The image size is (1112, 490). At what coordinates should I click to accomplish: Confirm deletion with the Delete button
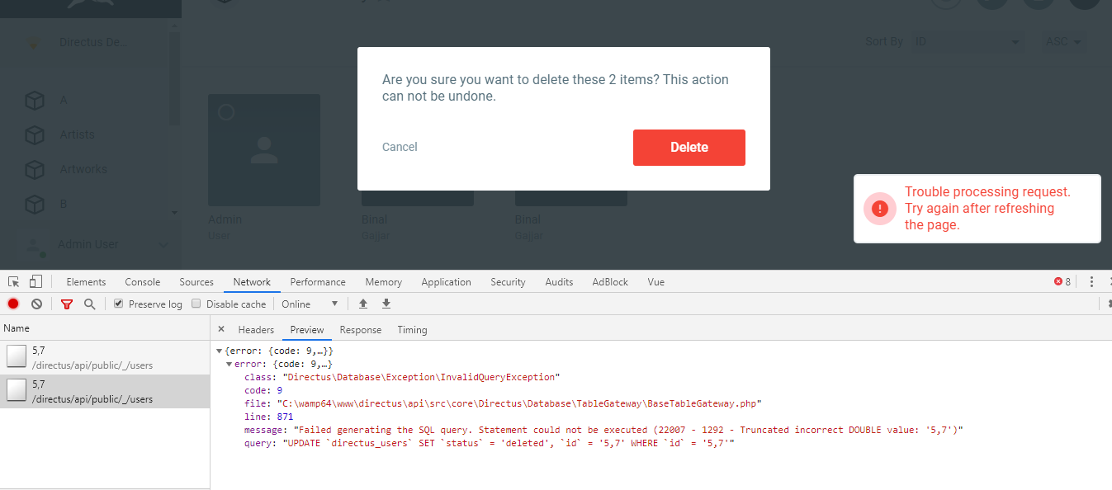[688, 147]
